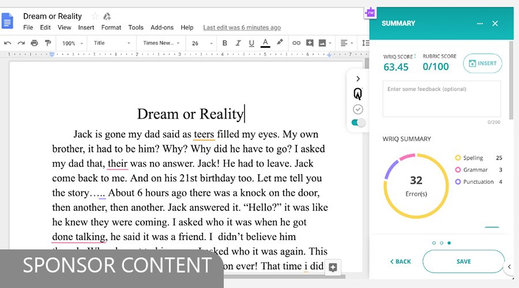The image size is (519, 288).
Task: Open the insert image dropdown arrow
Action: click(330, 43)
